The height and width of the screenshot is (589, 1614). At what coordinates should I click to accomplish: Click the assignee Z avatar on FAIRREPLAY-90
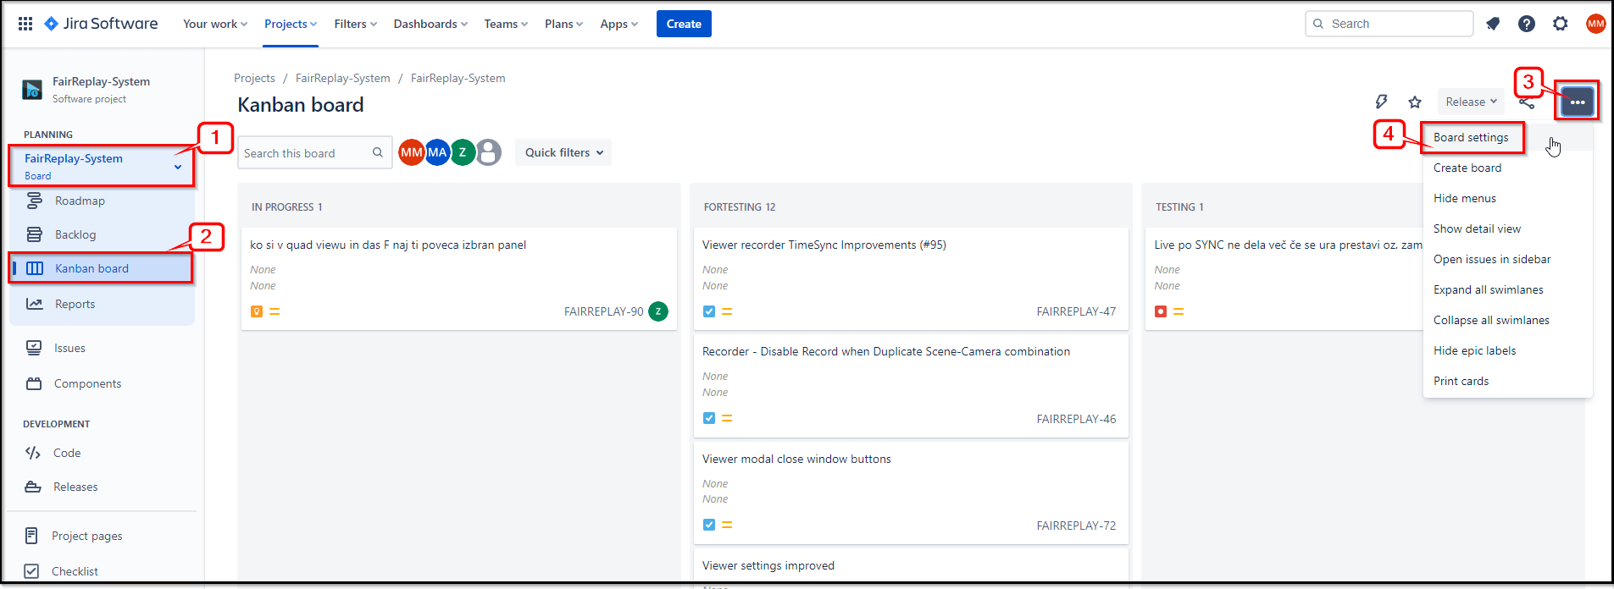[x=658, y=311]
